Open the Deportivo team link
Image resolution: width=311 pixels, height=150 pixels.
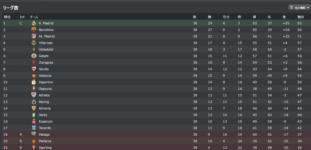(x=46, y=82)
